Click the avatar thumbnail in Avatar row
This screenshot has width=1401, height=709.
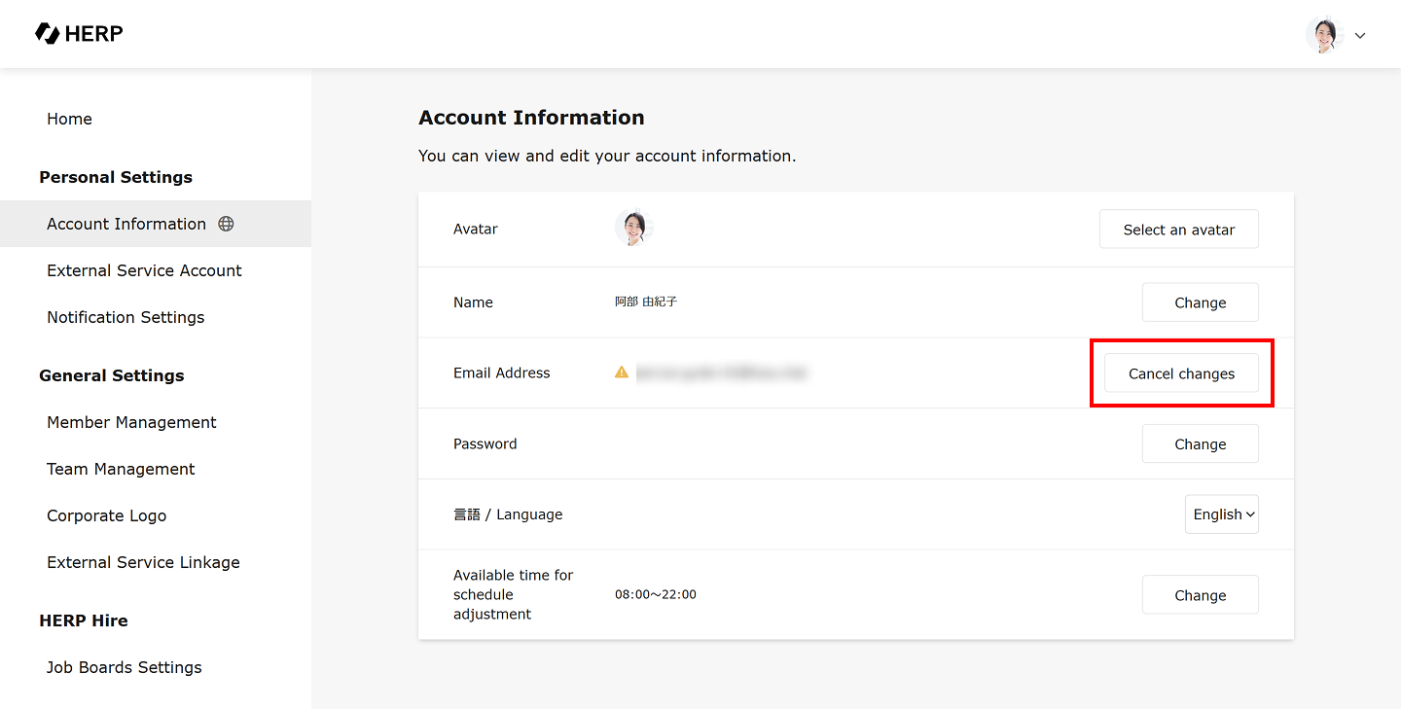coord(633,229)
